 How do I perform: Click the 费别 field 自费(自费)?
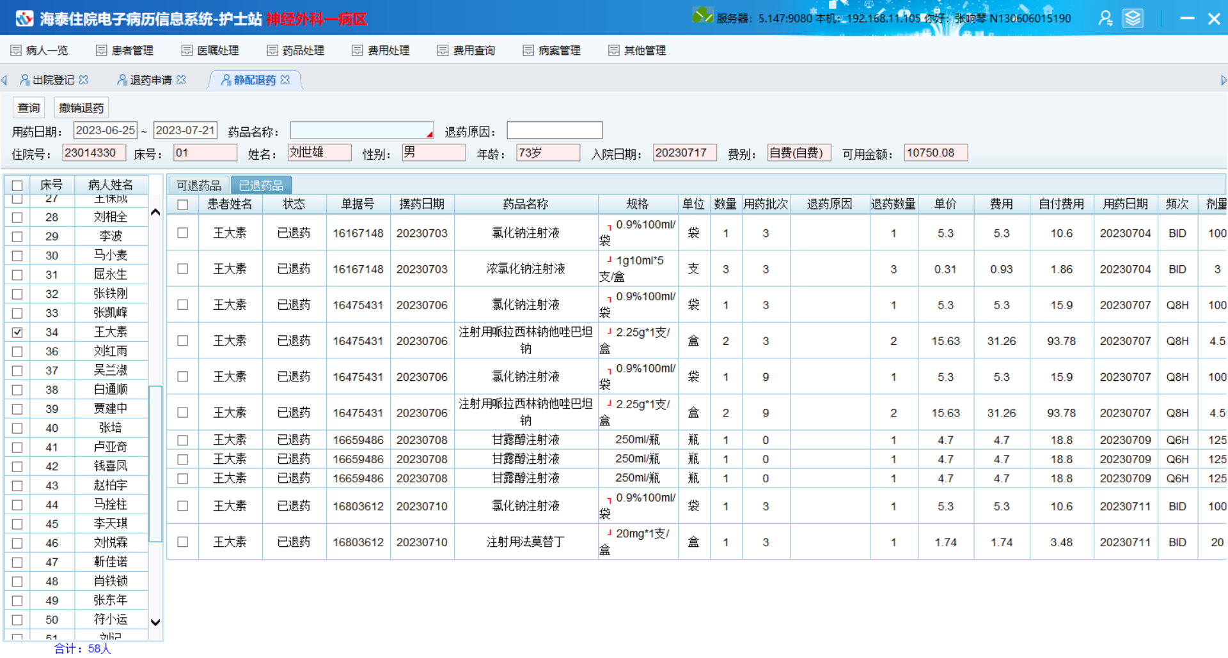click(x=799, y=153)
